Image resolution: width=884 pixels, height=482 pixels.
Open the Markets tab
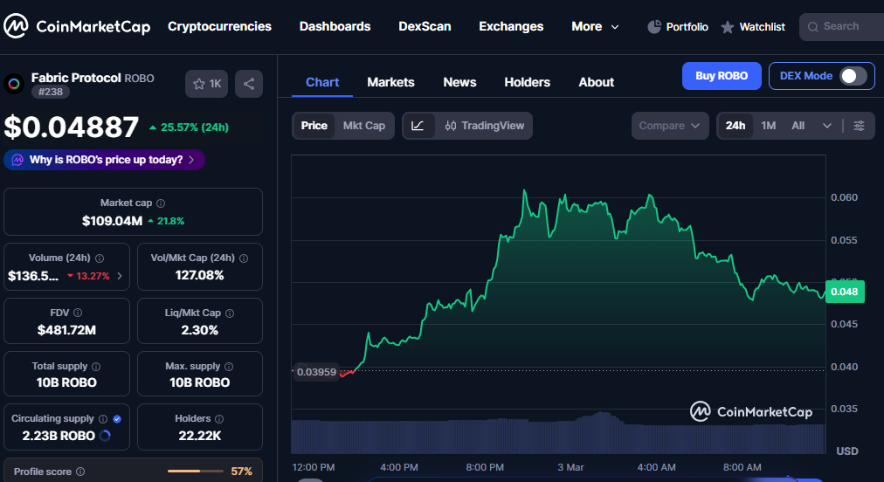tap(390, 82)
